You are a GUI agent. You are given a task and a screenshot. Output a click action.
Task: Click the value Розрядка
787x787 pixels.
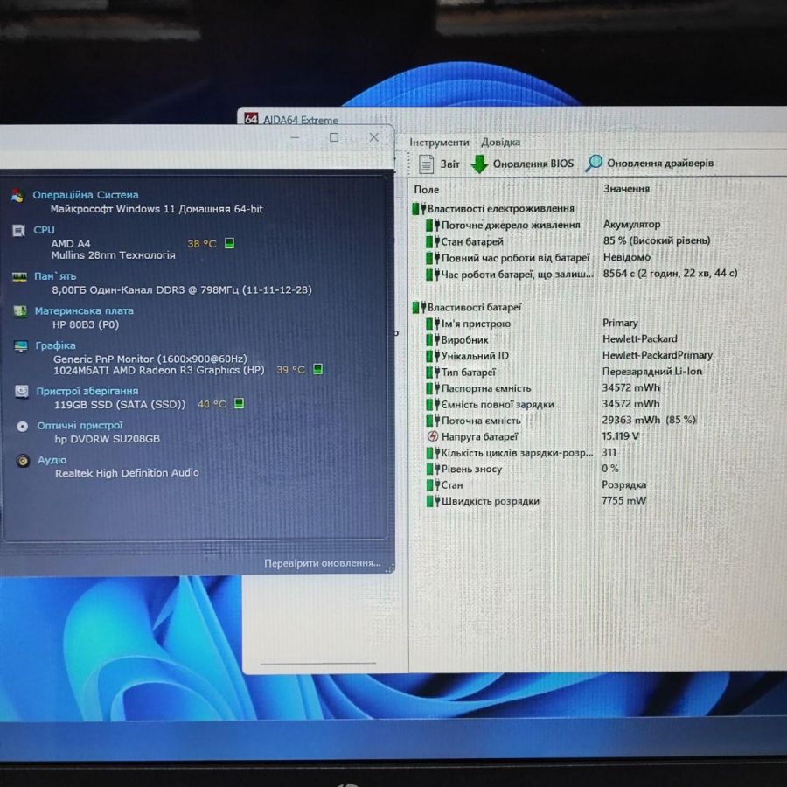coord(623,484)
